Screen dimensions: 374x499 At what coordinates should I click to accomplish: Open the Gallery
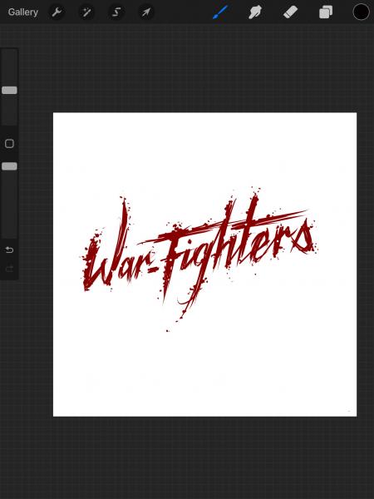[23, 12]
